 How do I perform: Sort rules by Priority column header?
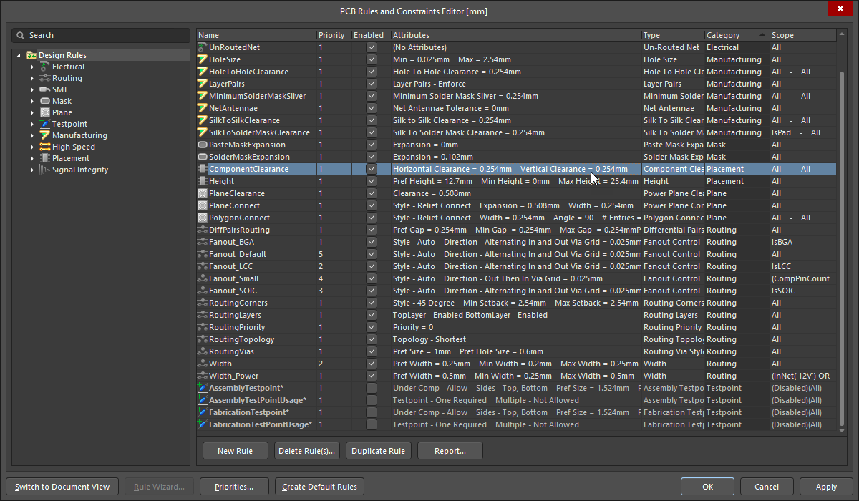[x=331, y=35]
